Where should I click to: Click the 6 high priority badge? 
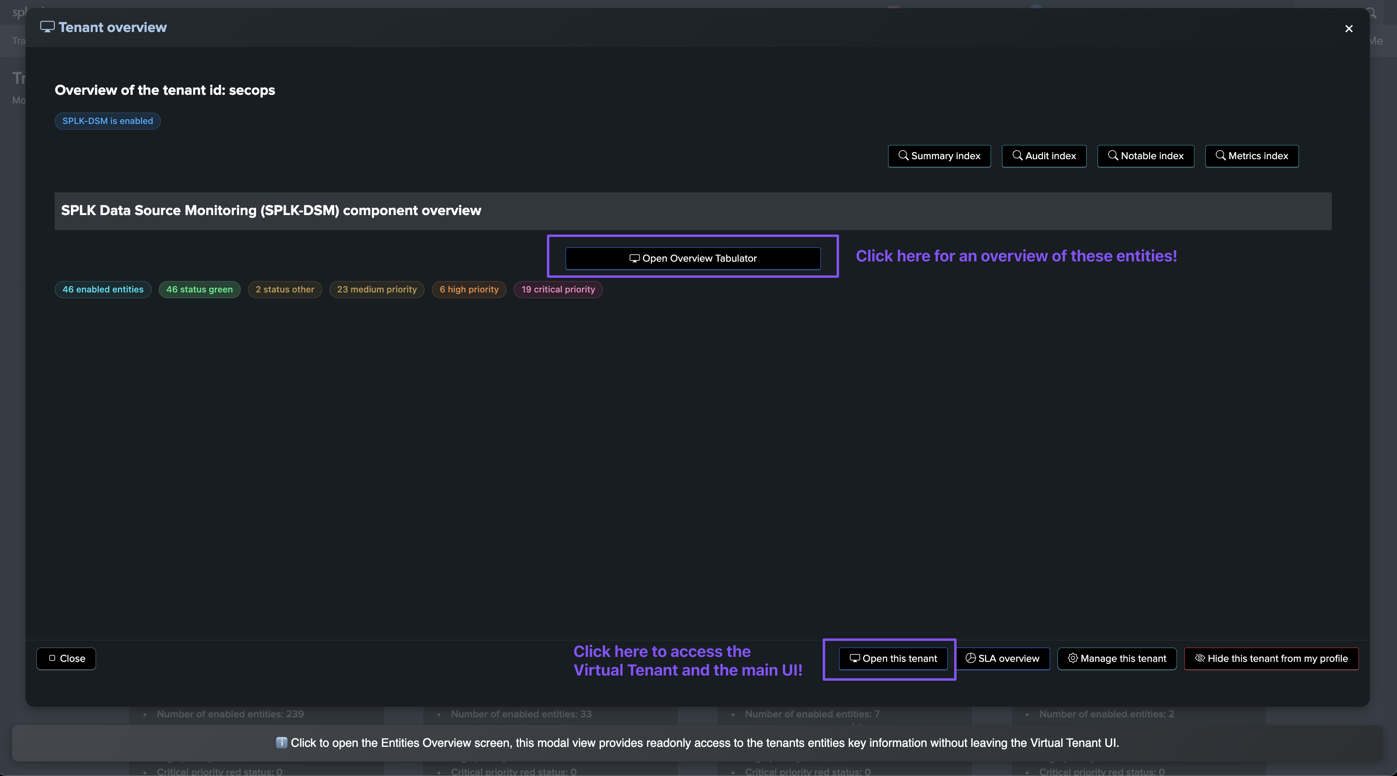[x=468, y=290]
